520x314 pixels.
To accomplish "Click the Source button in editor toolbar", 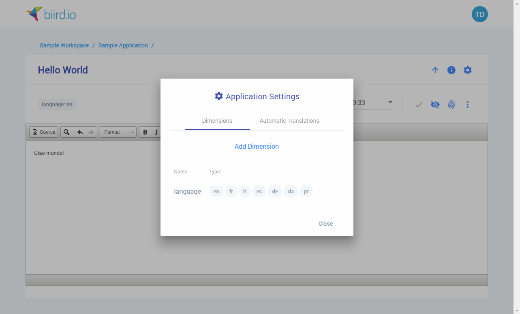I will (44, 132).
